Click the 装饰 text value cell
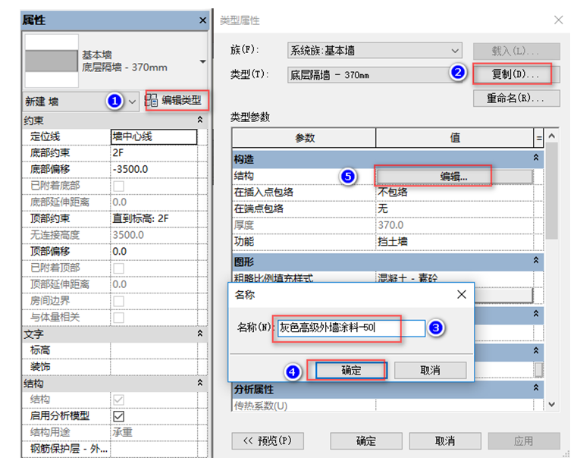Screen dimensions: 577x467 pyautogui.click(x=154, y=366)
